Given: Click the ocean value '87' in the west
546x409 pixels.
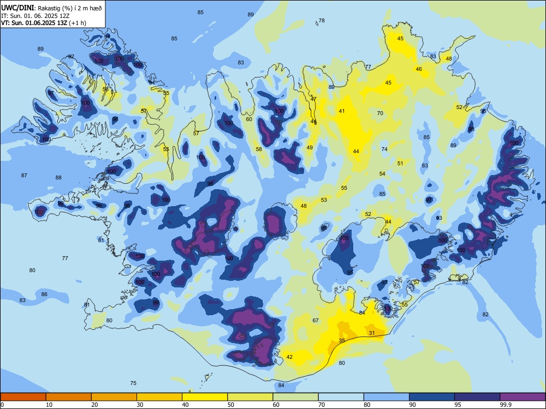Looking at the screenshot, I should (x=24, y=175).
